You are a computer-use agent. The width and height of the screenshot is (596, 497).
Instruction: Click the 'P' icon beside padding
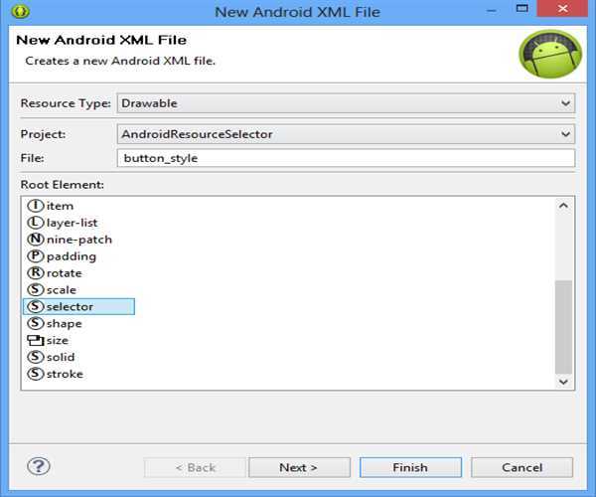(x=37, y=256)
